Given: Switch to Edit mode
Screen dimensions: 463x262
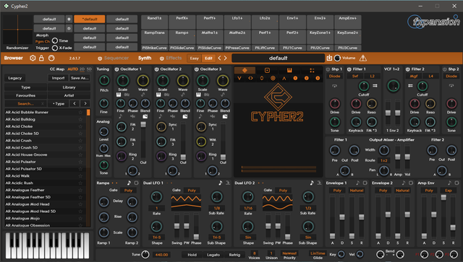Looking at the screenshot, I should [208, 58].
